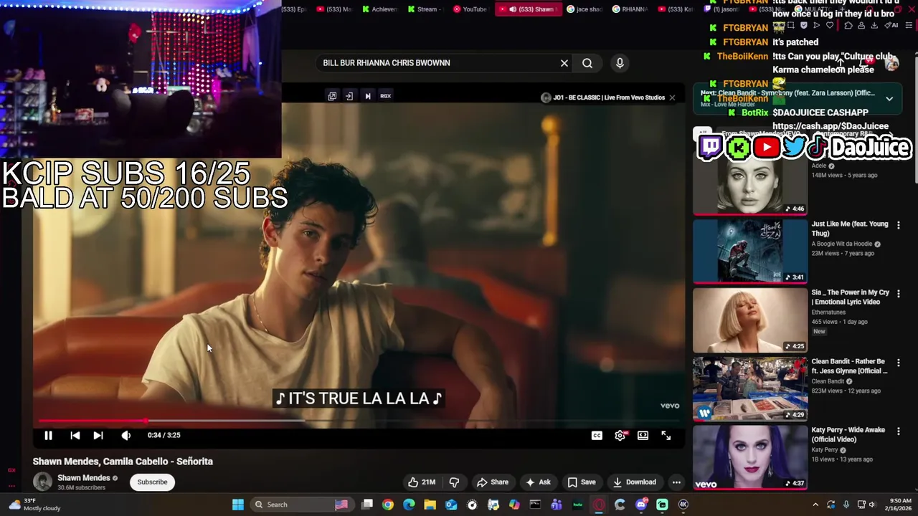Open options menu for Sia video
Screen dimensions: 918x516
coord(898,294)
